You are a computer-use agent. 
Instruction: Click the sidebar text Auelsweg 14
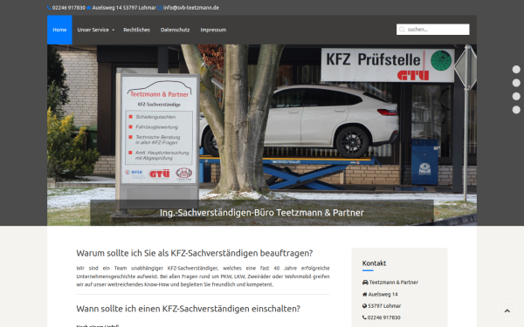click(x=383, y=295)
